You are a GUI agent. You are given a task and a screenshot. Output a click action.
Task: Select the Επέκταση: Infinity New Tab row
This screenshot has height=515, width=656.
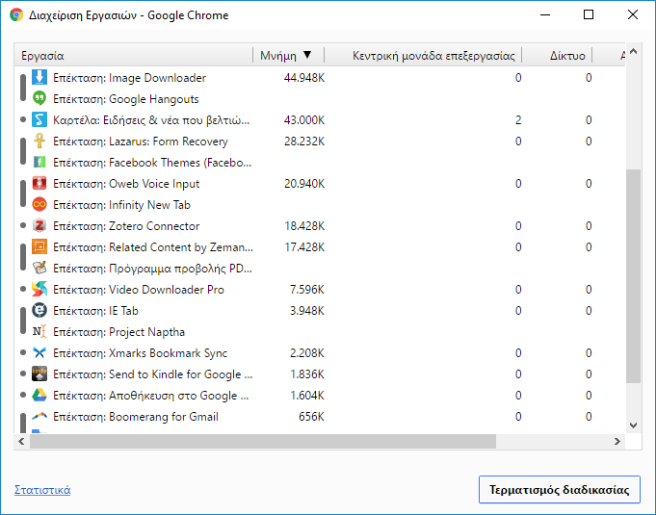click(x=320, y=205)
